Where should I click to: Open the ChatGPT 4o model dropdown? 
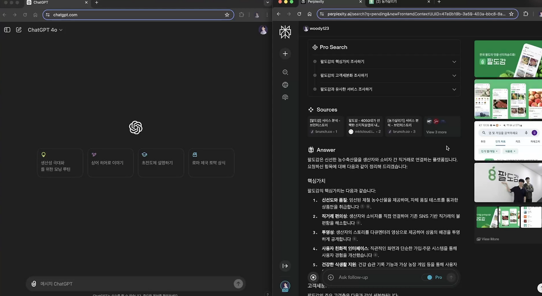click(45, 30)
